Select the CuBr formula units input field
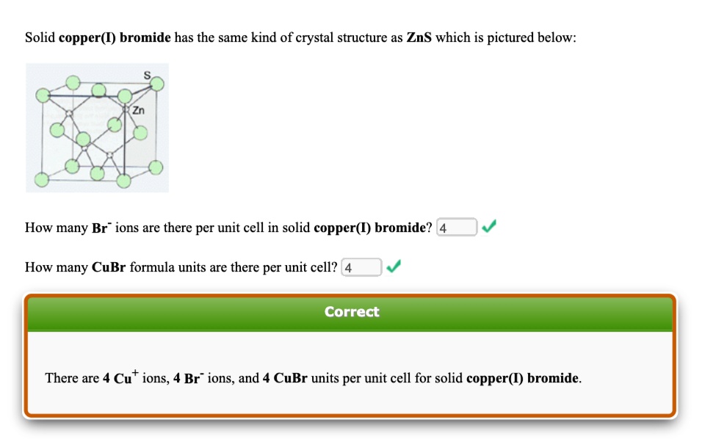702x439 pixels. tap(361, 266)
